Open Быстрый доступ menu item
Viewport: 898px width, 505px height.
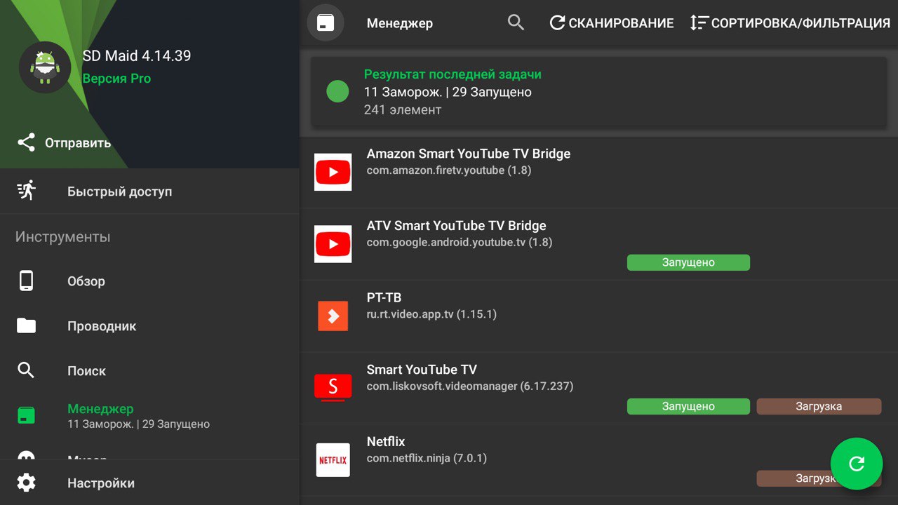click(x=149, y=191)
